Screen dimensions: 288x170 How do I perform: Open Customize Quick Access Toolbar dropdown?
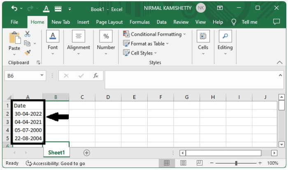click(70, 9)
